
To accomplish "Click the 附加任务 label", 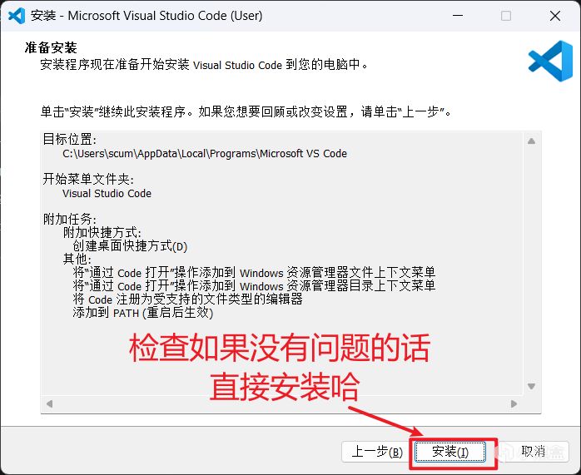I will (x=70, y=219).
